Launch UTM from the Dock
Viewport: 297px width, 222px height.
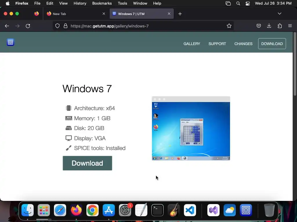pos(246,210)
